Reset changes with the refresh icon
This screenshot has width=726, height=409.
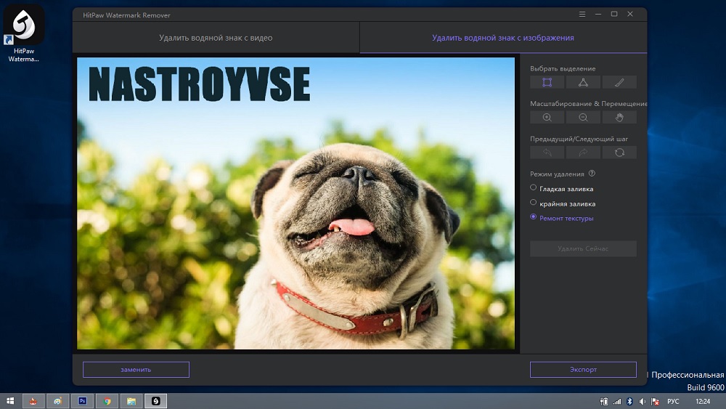619,153
